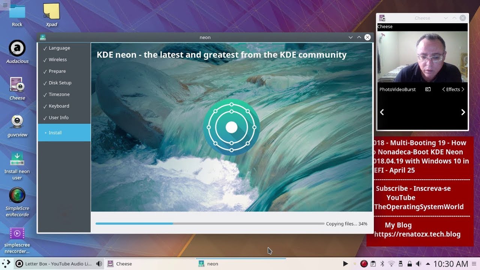Click the 'Copying files... 34%' status text
Screen dimensions: 480x270
tap(346, 223)
